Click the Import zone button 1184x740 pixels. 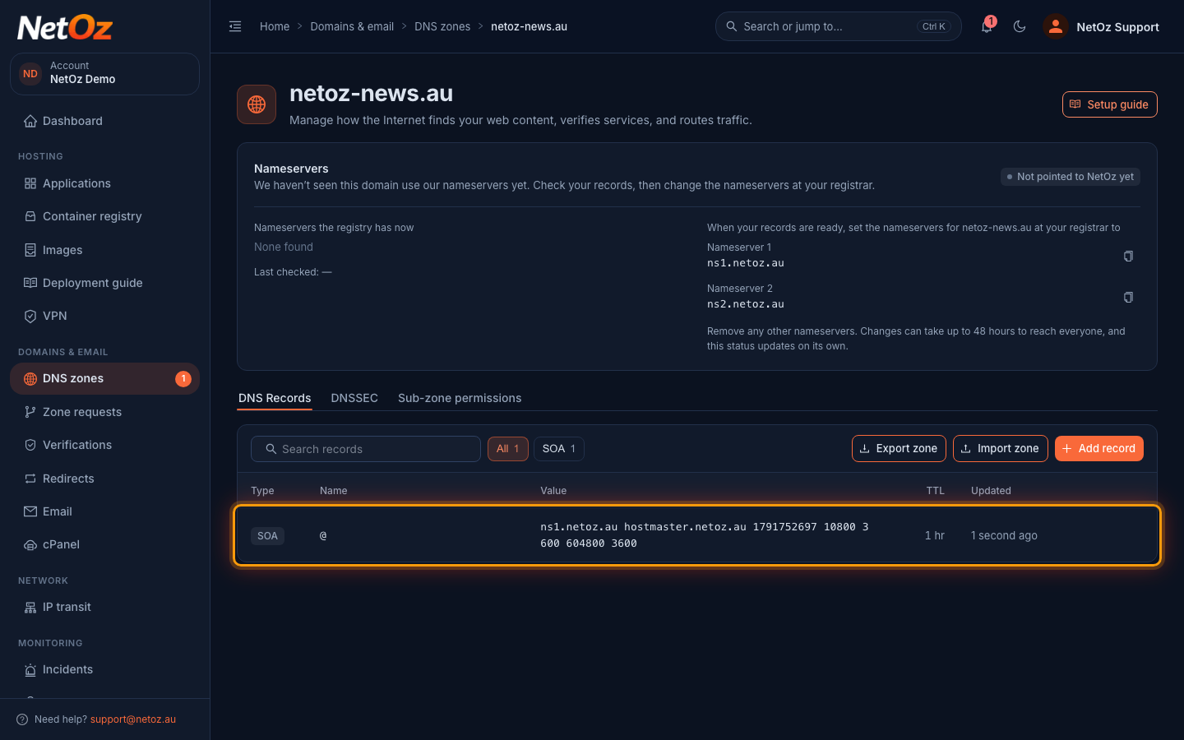point(1001,448)
